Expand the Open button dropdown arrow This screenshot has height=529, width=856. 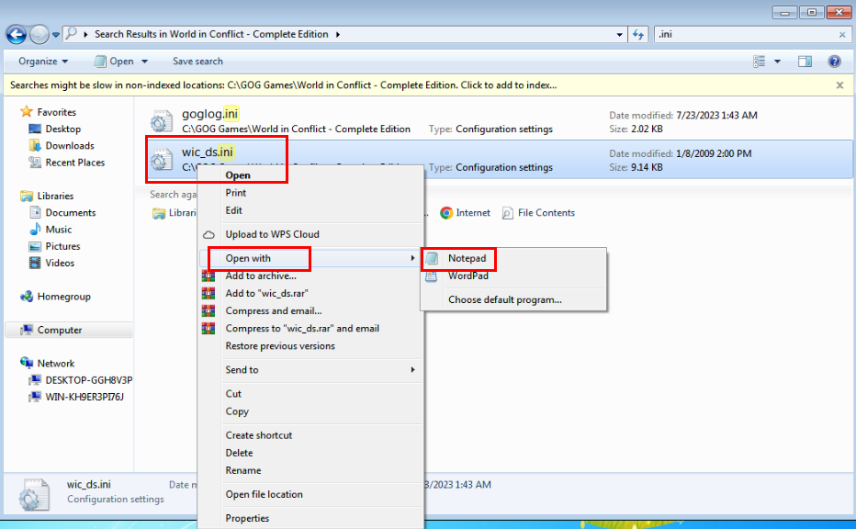[145, 62]
